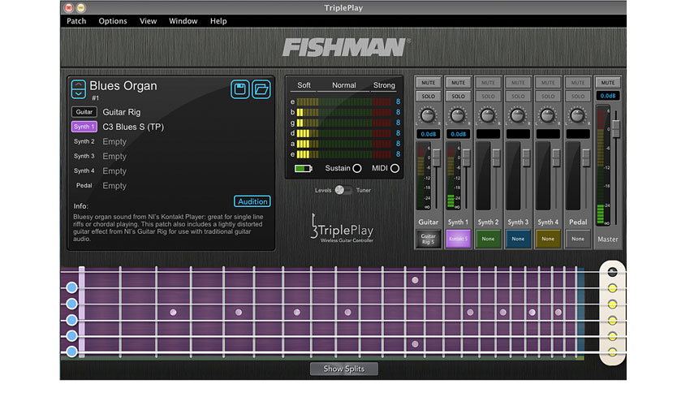Open the Help menu

pyautogui.click(x=218, y=21)
